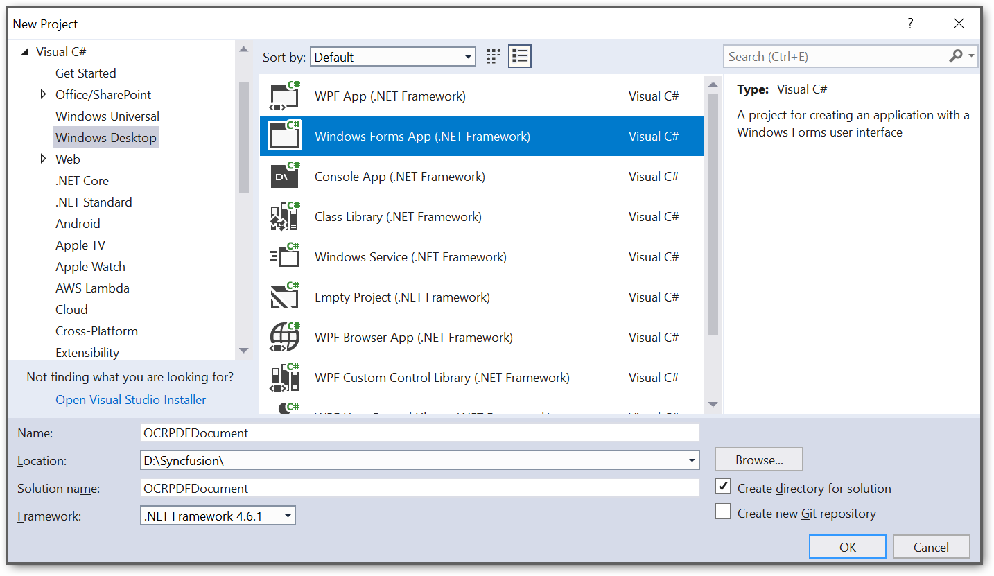Select Apple Watch category
The image size is (994, 576).
tap(90, 266)
